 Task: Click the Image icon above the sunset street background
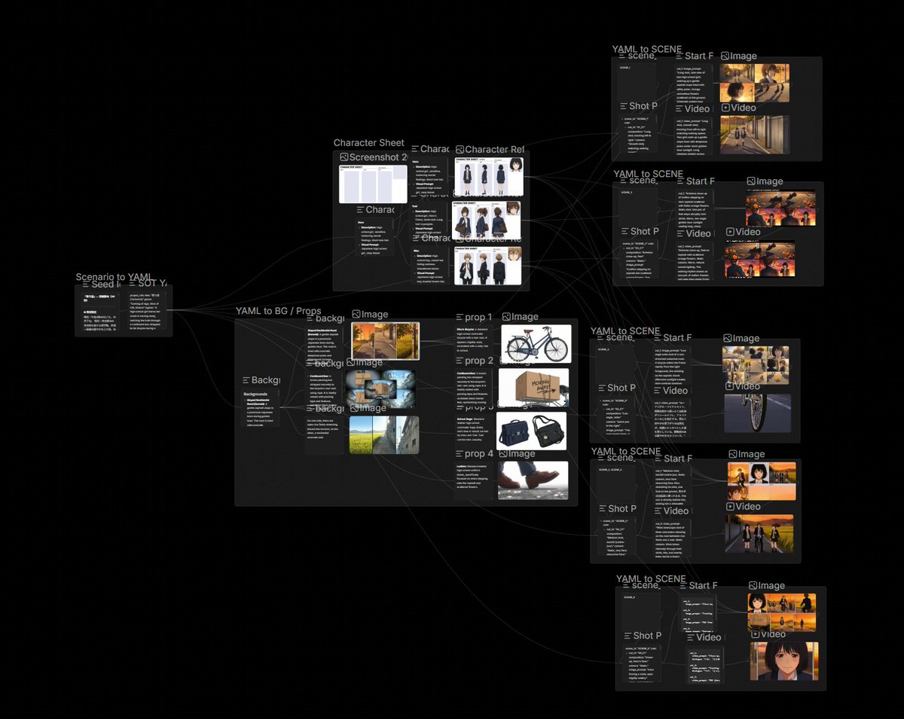[x=356, y=315]
